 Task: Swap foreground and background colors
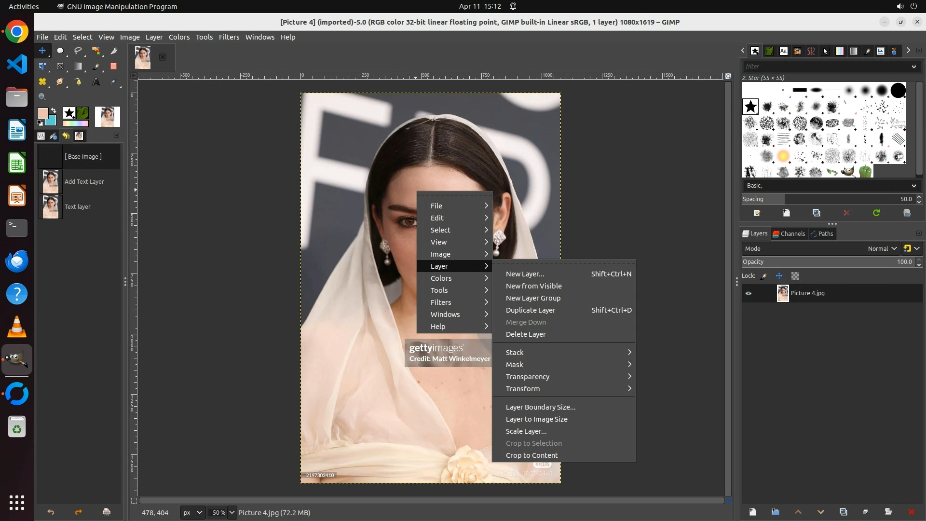coord(54,110)
